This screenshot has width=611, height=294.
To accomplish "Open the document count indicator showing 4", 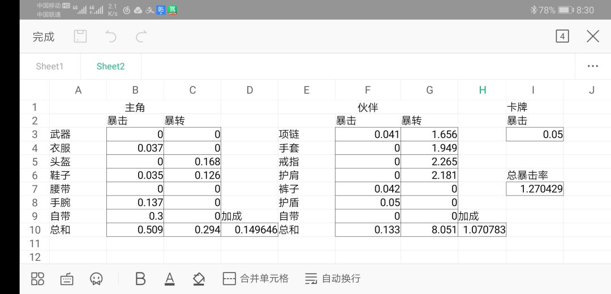I will [x=562, y=37].
